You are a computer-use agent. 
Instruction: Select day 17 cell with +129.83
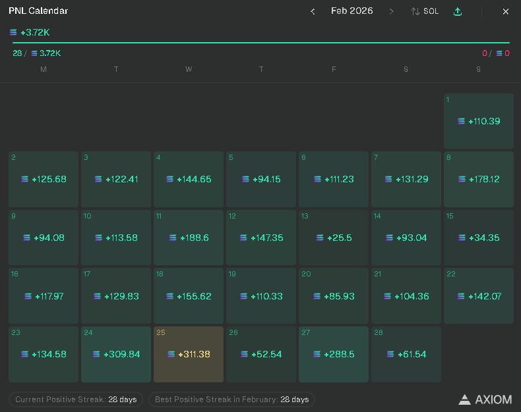click(116, 296)
